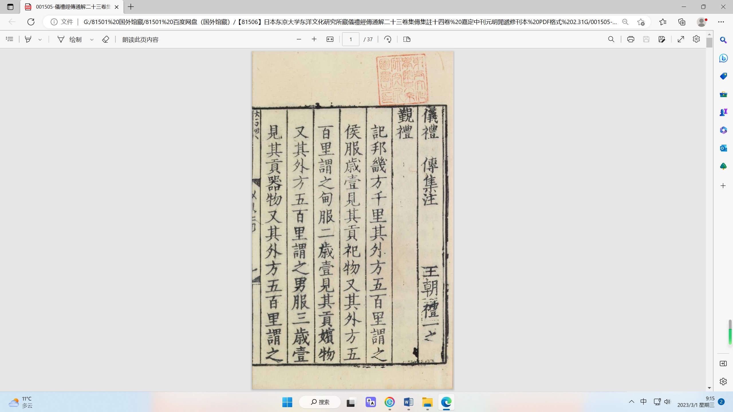Close the 001505 PDF tab
Viewport: 733px width, 412px height.
coord(117,7)
